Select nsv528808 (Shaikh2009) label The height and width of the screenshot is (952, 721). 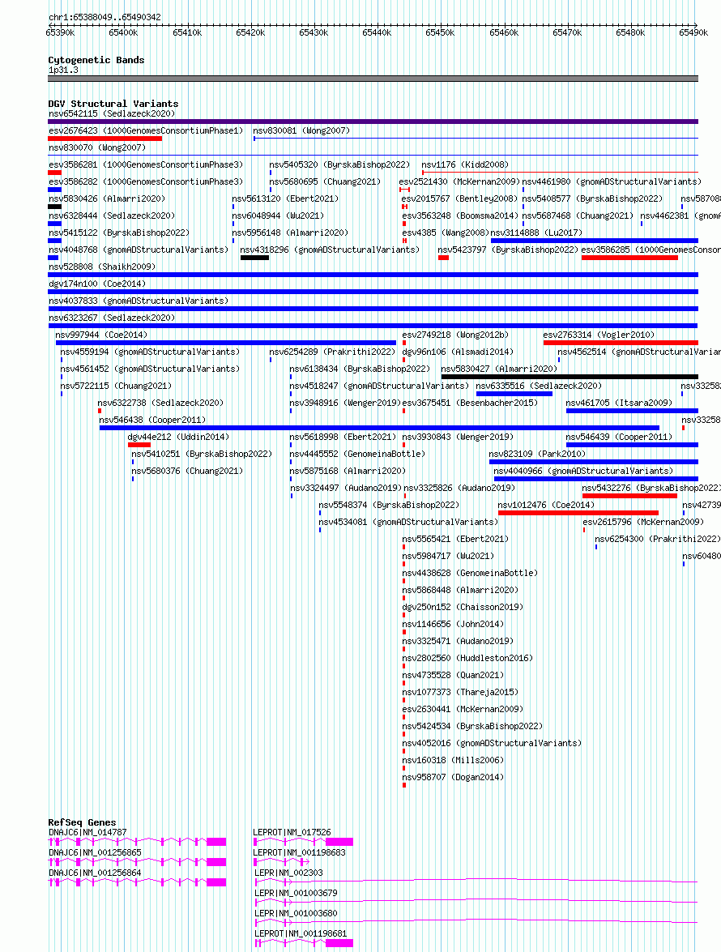click(x=102, y=267)
